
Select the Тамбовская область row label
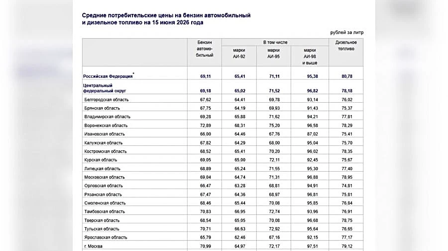105,211
